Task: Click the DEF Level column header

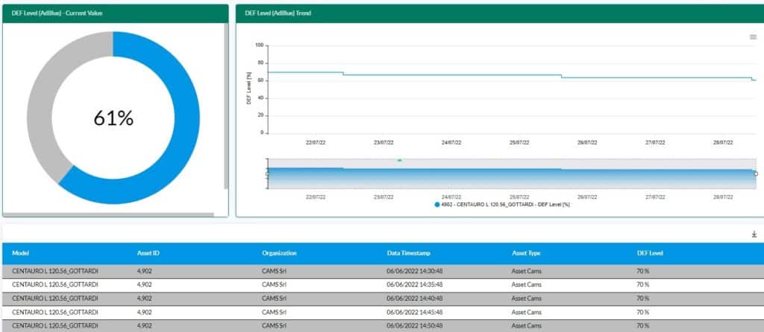Action: click(649, 253)
